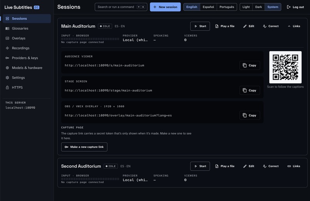Viewport: 310px width, 201px height.
Task: Go to Overlays section
Action: click(27, 38)
